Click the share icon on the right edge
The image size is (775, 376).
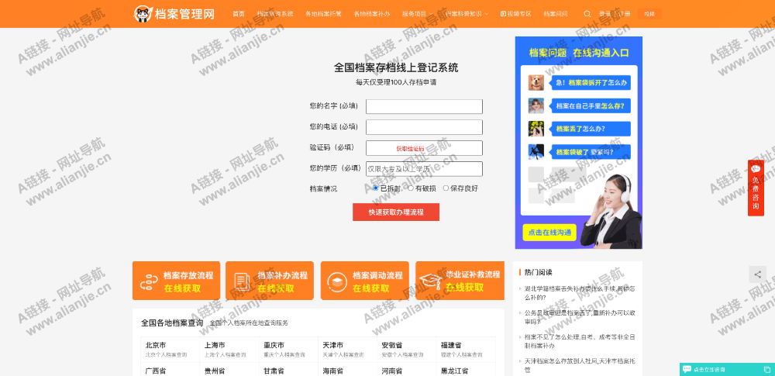pyautogui.click(x=757, y=274)
